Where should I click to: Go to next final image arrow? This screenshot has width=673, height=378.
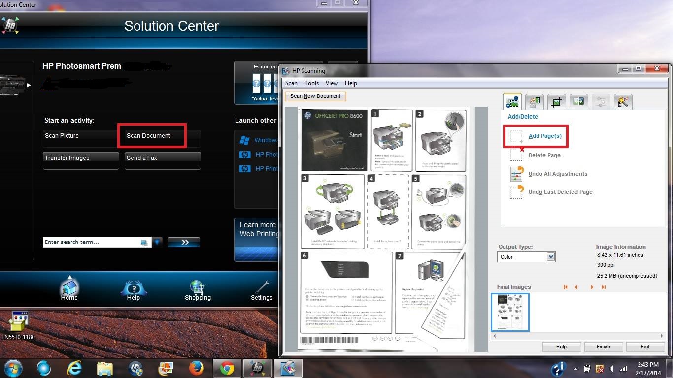click(592, 287)
